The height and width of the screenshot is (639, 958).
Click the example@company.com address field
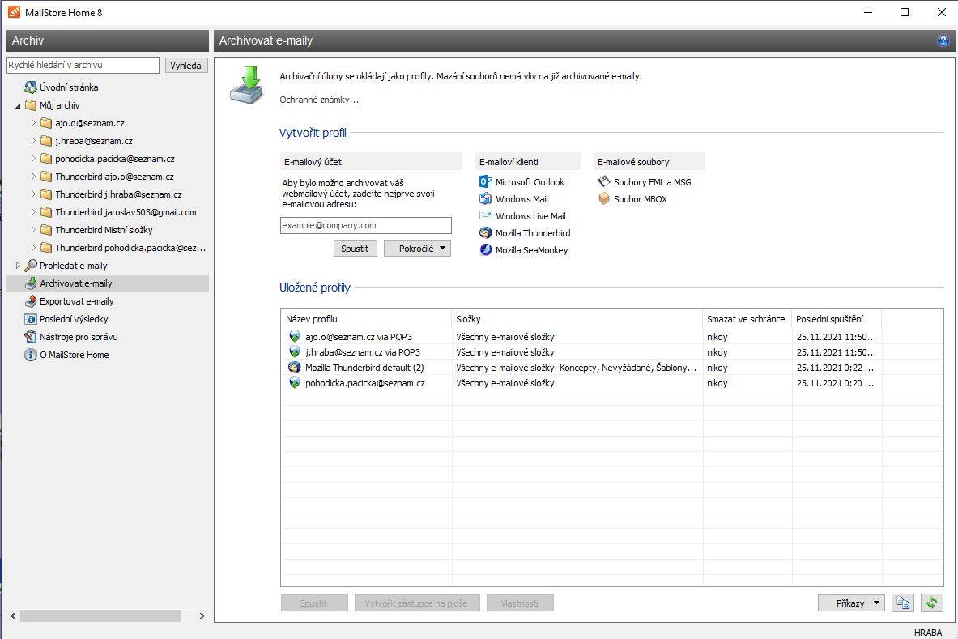(365, 225)
